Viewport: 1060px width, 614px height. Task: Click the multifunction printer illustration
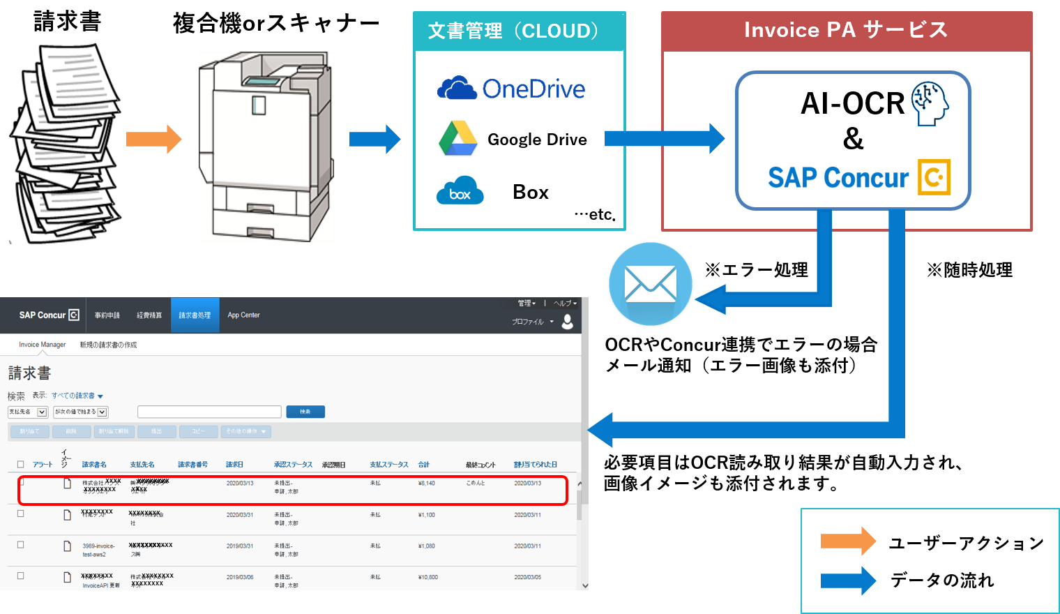pos(266,147)
